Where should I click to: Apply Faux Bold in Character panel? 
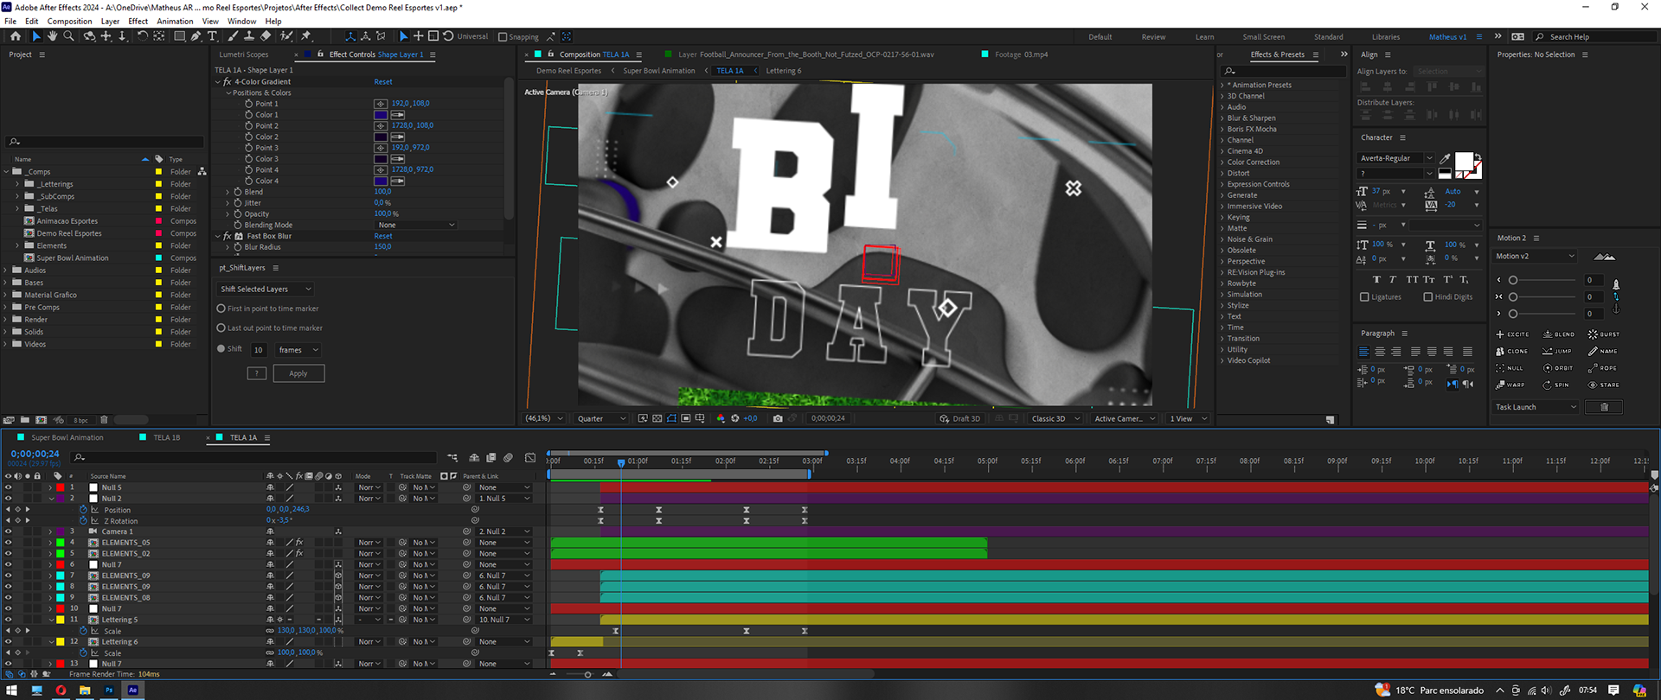(1376, 279)
